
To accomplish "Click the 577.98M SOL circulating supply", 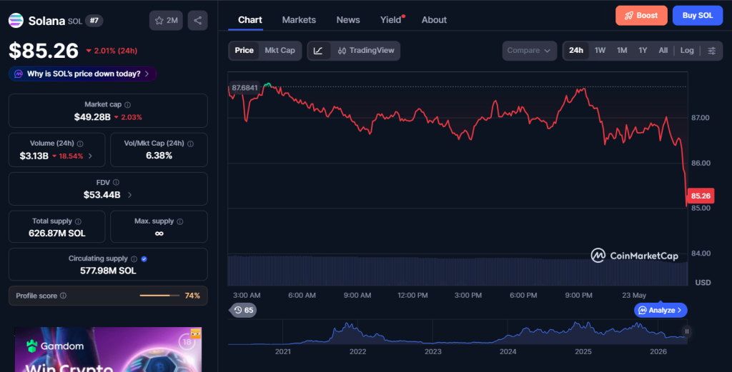I will (x=108, y=271).
